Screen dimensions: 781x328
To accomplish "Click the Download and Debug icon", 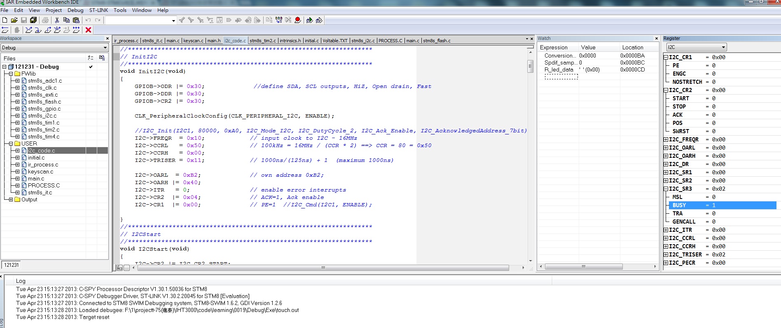I will [309, 20].
